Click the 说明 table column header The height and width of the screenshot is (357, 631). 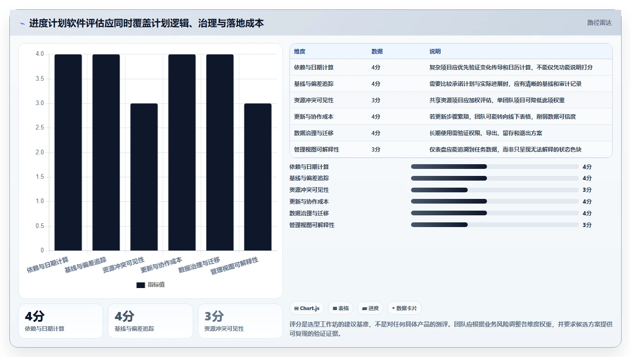pyautogui.click(x=435, y=51)
